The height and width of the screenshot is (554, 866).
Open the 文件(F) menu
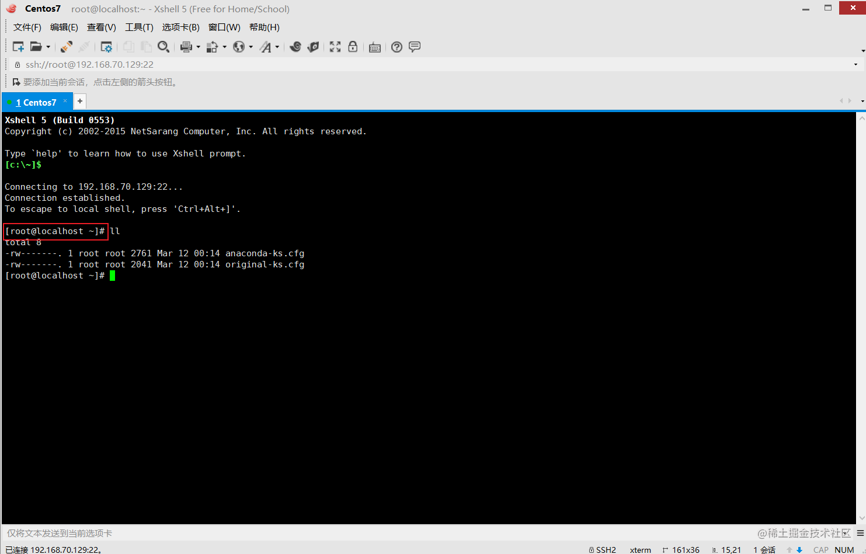point(27,27)
